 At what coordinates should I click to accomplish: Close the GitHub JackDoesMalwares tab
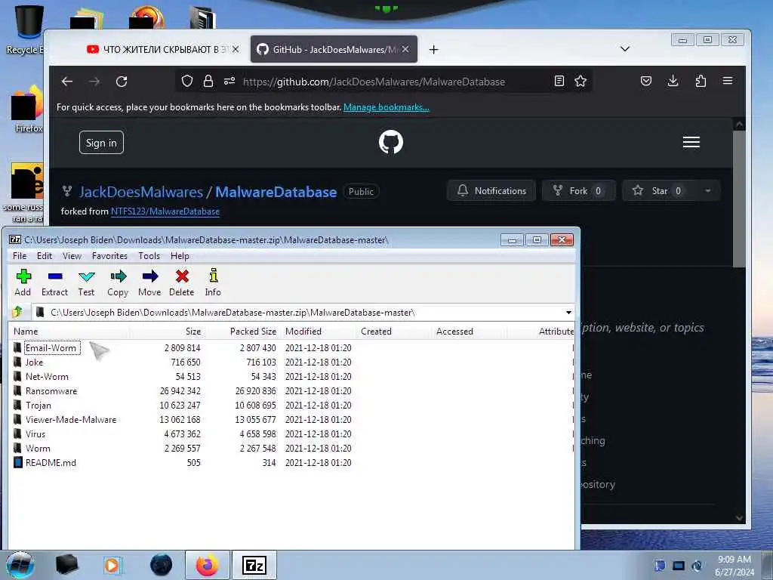tap(405, 49)
